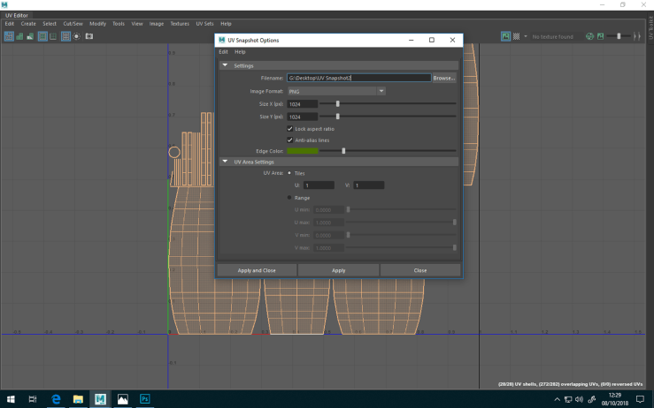Click the UV snapshot camera icon
This screenshot has width=654, height=408.
(x=88, y=36)
